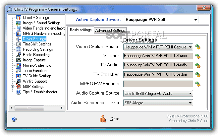Click the Image & Sound Settings icon
Viewport: 219px width, 136px height.
point(19,23)
